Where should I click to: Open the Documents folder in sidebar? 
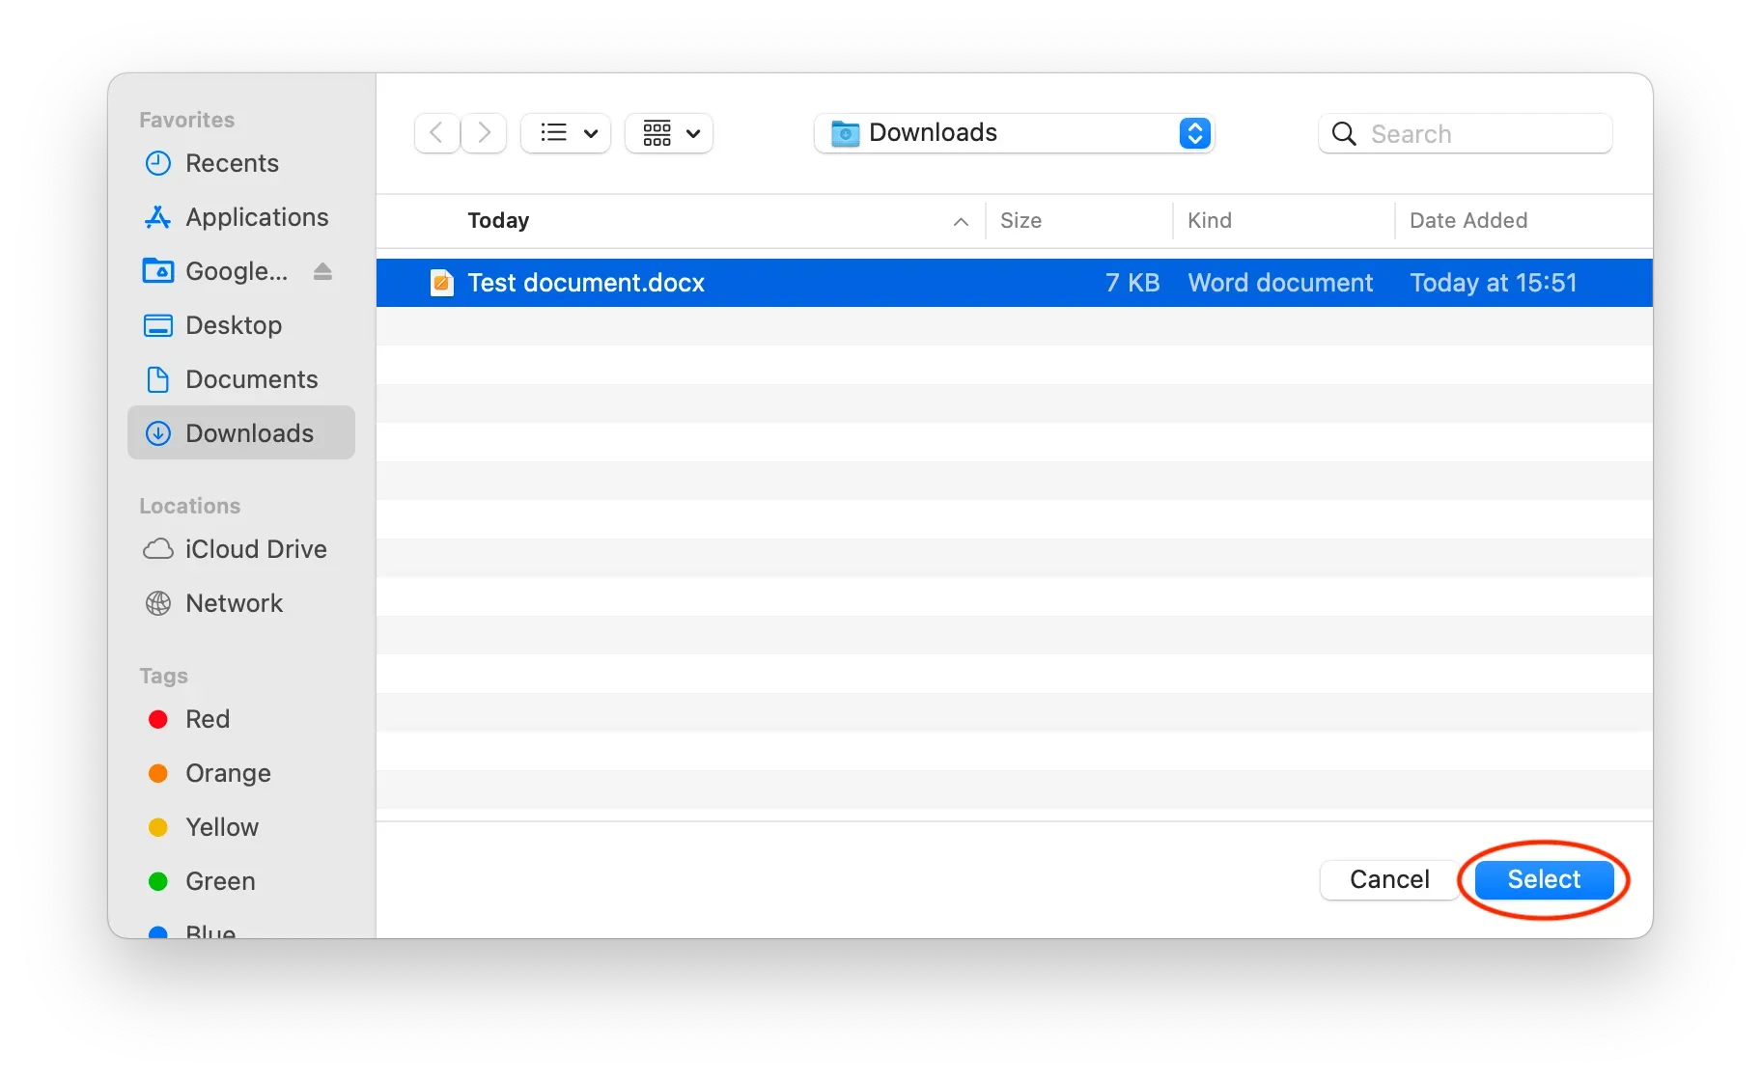point(251,379)
